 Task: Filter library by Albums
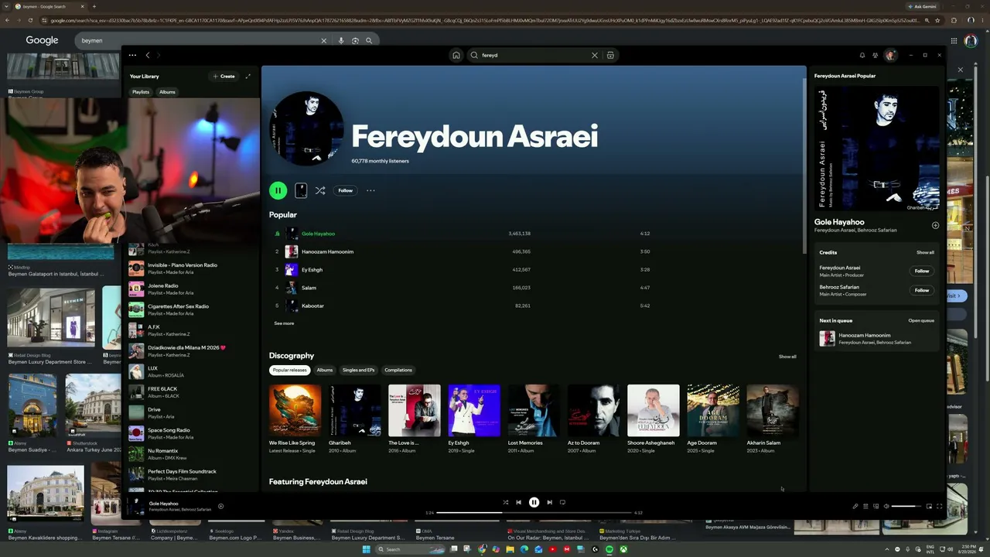tap(167, 92)
